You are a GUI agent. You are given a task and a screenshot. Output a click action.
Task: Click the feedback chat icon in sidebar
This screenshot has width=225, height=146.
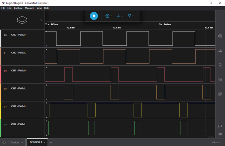[x=220, y=126]
